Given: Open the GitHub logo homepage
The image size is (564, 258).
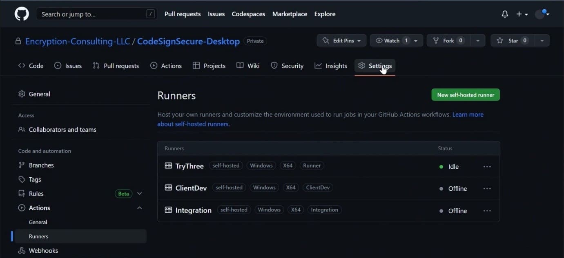Looking at the screenshot, I should (22, 14).
